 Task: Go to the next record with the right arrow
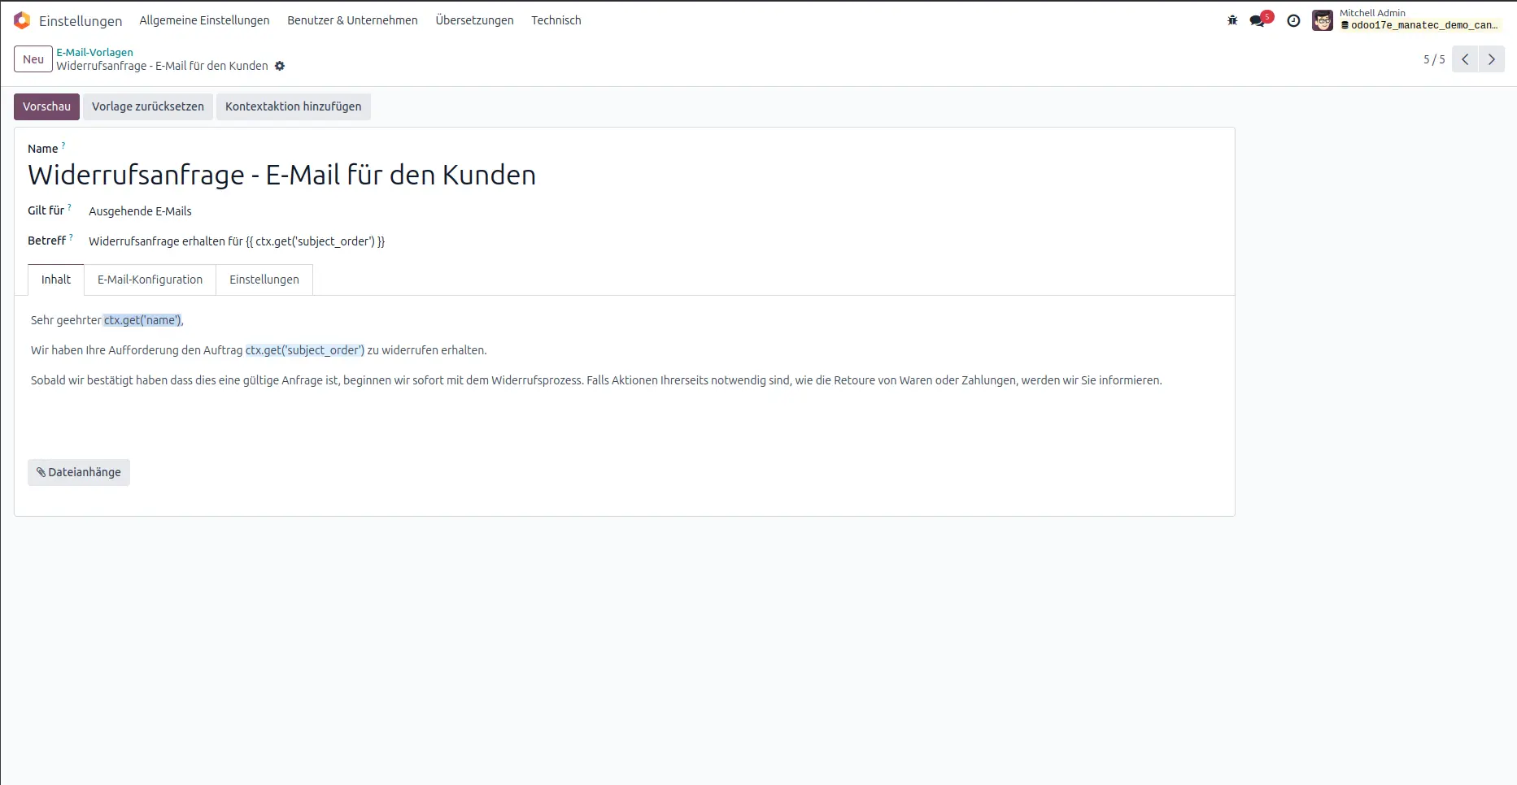pyautogui.click(x=1491, y=59)
